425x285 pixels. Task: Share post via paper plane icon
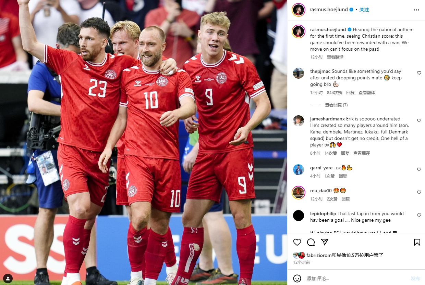click(325, 242)
